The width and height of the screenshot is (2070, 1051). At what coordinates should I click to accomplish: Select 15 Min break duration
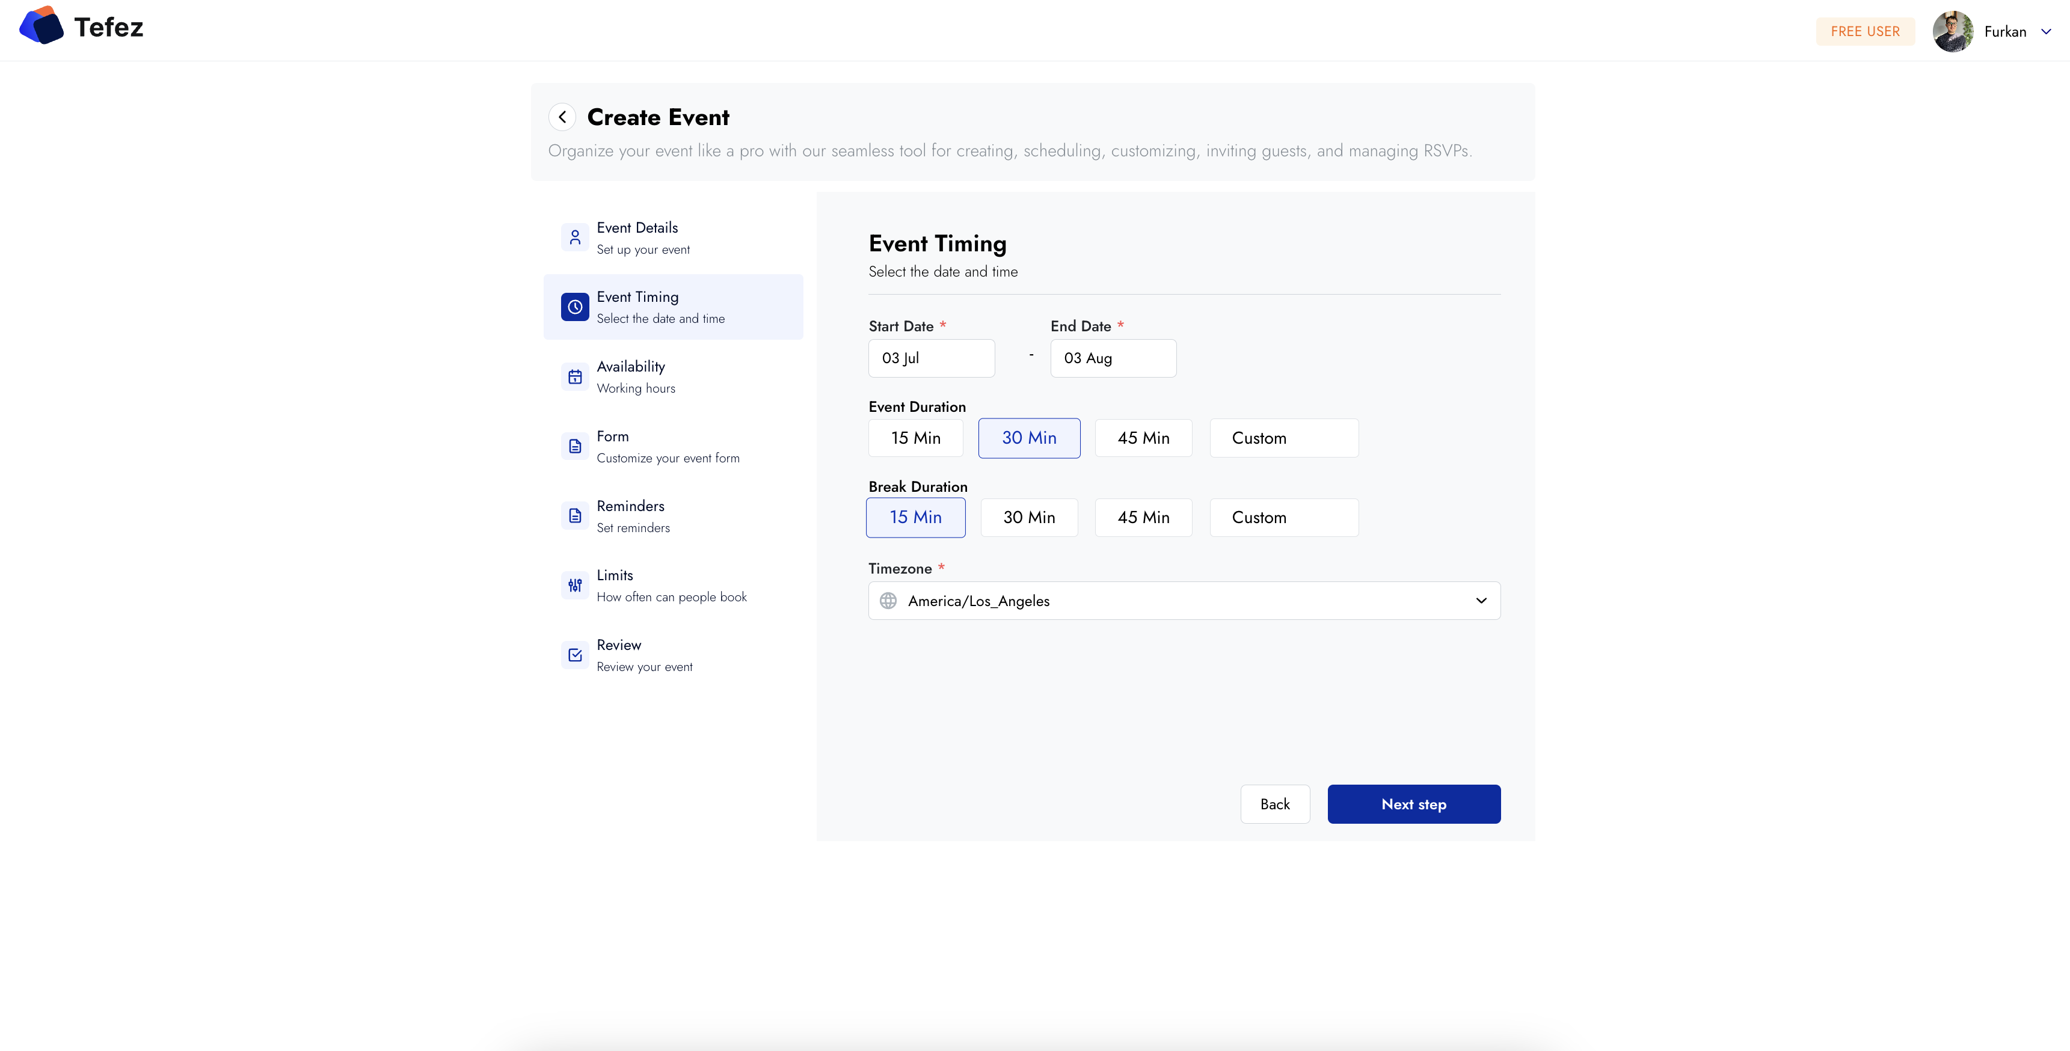click(x=915, y=518)
